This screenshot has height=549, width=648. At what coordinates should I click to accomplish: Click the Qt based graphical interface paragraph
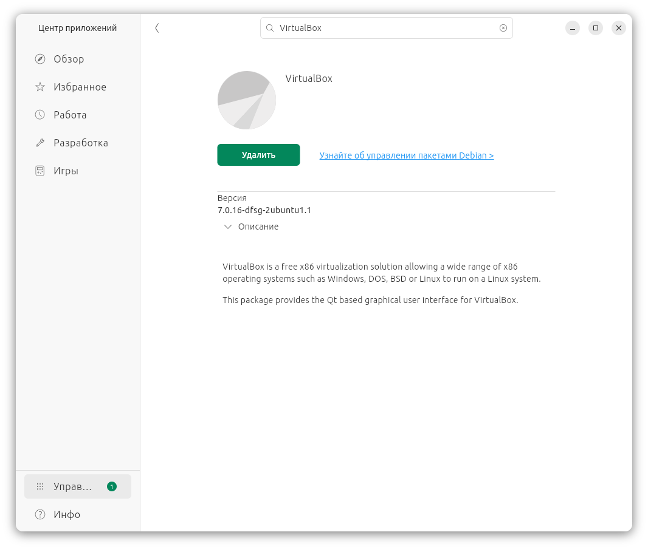pyautogui.click(x=370, y=300)
